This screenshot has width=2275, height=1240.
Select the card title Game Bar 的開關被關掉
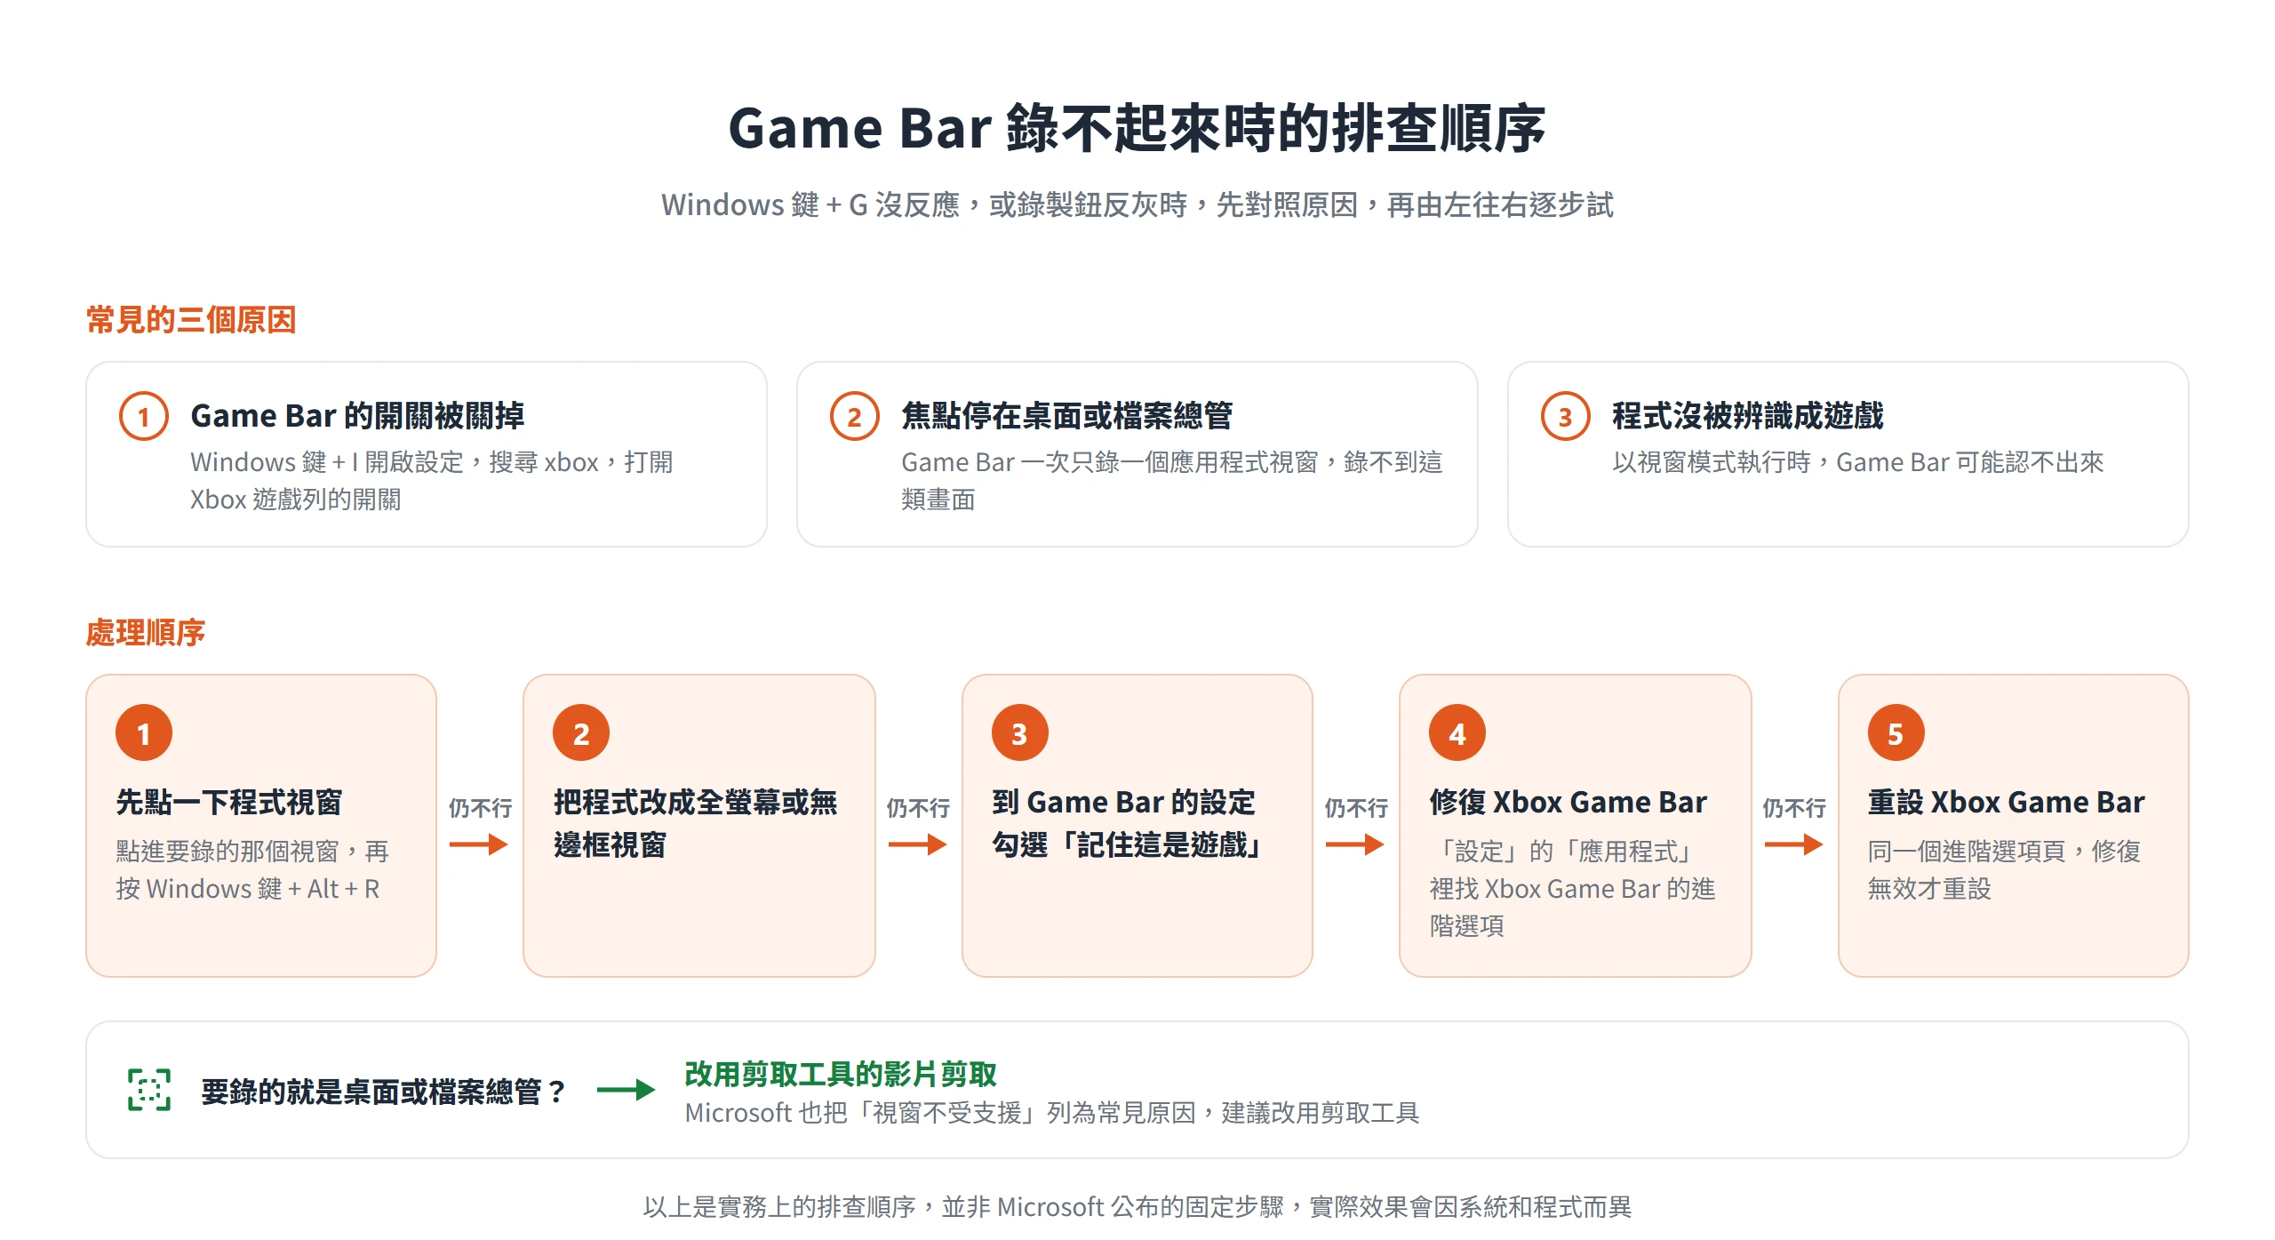(x=357, y=415)
